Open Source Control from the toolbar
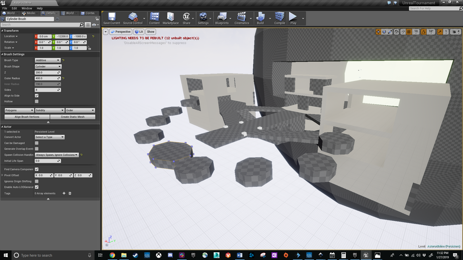Image resolution: width=463 pixels, height=260 pixels. [133, 18]
